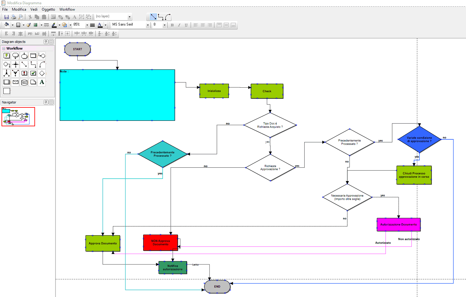Open Print Preview from toolbar
The height and width of the screenshot is (297, 466).
pyautogui.click(x=20, y=17)
